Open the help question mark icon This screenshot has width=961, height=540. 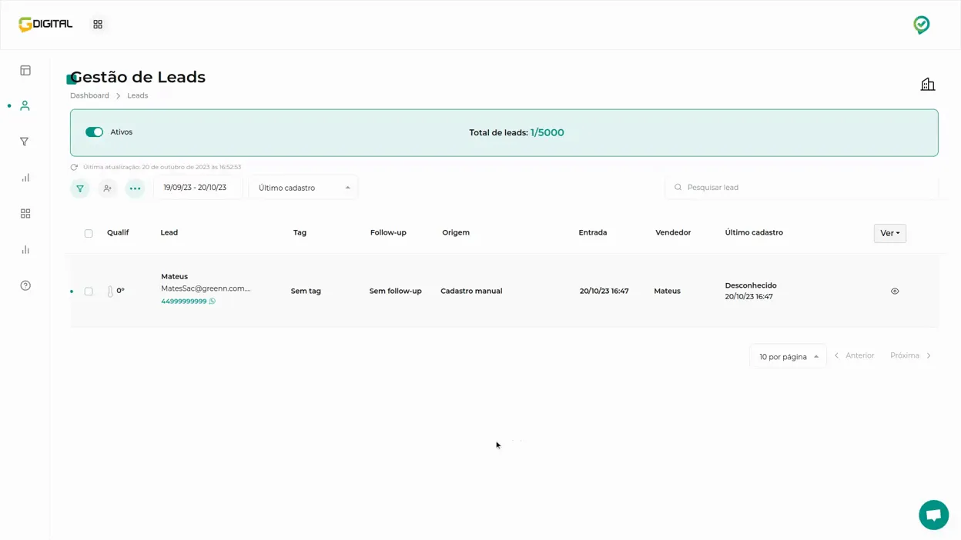pyautogui.click(x=25, y=285)
